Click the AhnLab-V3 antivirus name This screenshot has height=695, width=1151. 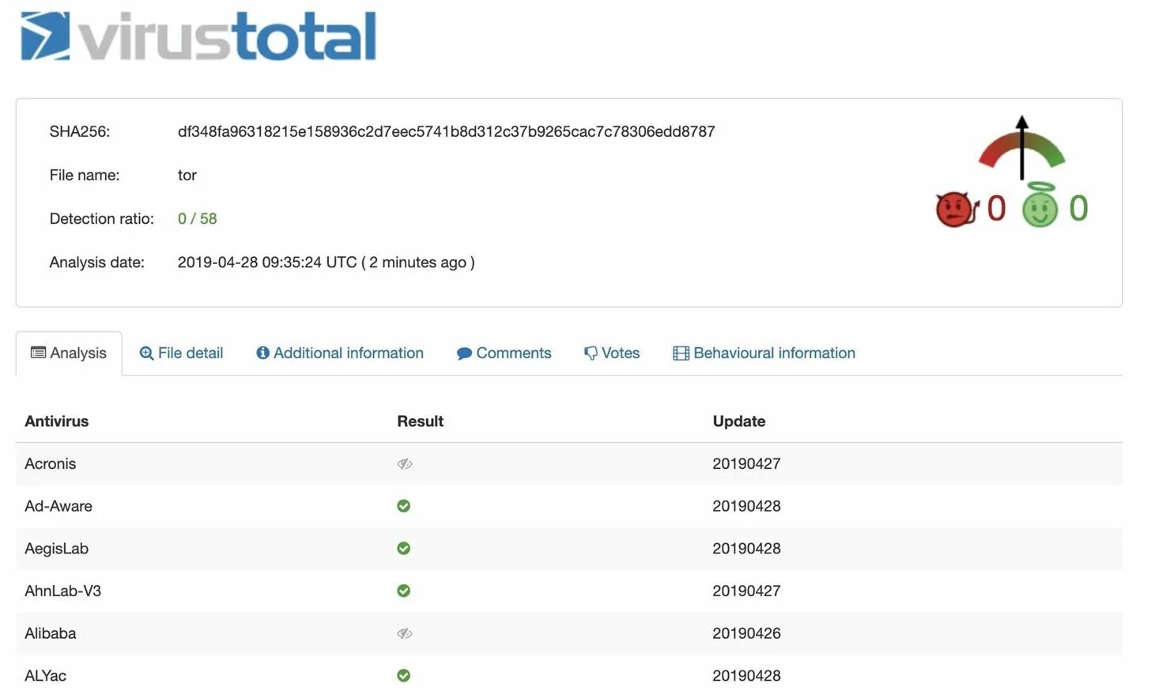tap(62, 591)
